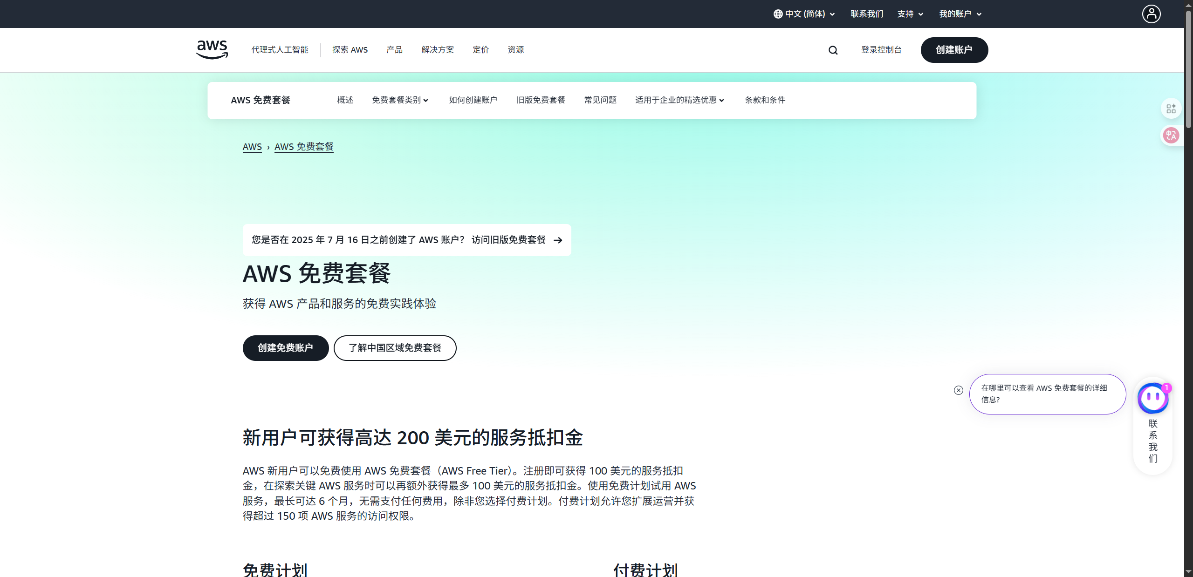Open the 产品 navigation menu
Screen dimensions: 1193x577
tap(394, 50)
